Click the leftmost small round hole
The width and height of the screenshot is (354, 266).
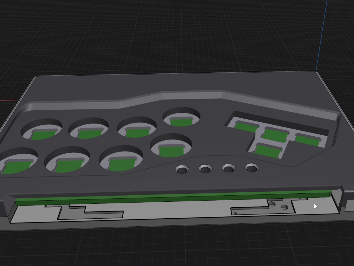(x=182, y=169)
